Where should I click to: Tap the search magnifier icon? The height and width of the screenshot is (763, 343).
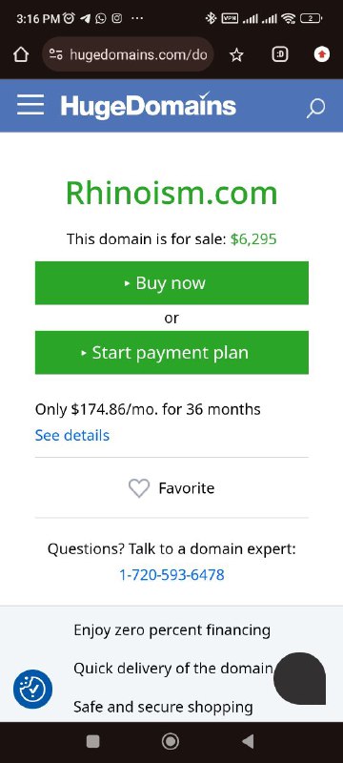coord(315,108)
